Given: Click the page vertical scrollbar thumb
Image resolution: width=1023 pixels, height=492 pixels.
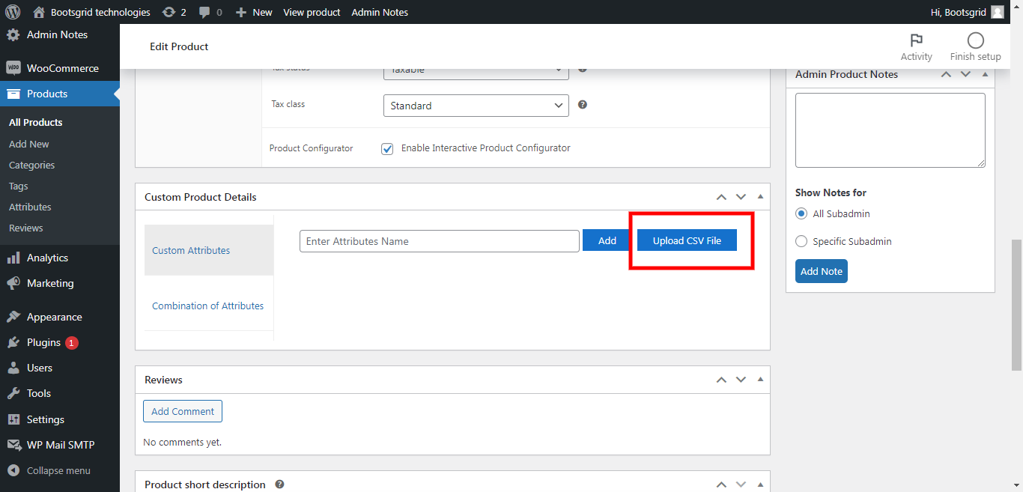Looking at the screenshot, I should point(1017,305).
